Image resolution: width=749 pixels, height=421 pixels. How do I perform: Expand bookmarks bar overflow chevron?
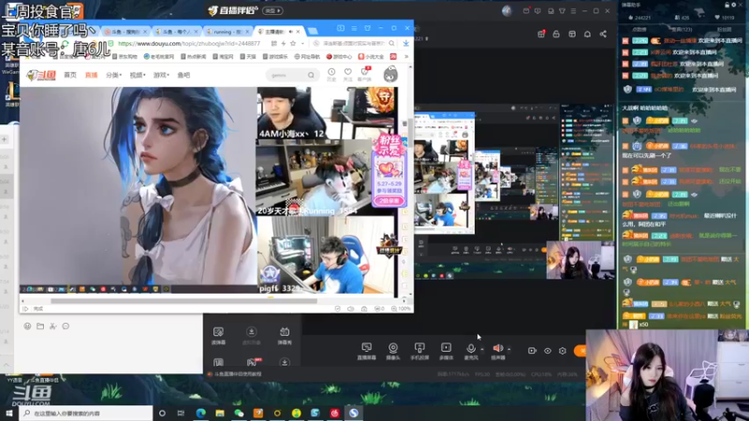[406, 56]
